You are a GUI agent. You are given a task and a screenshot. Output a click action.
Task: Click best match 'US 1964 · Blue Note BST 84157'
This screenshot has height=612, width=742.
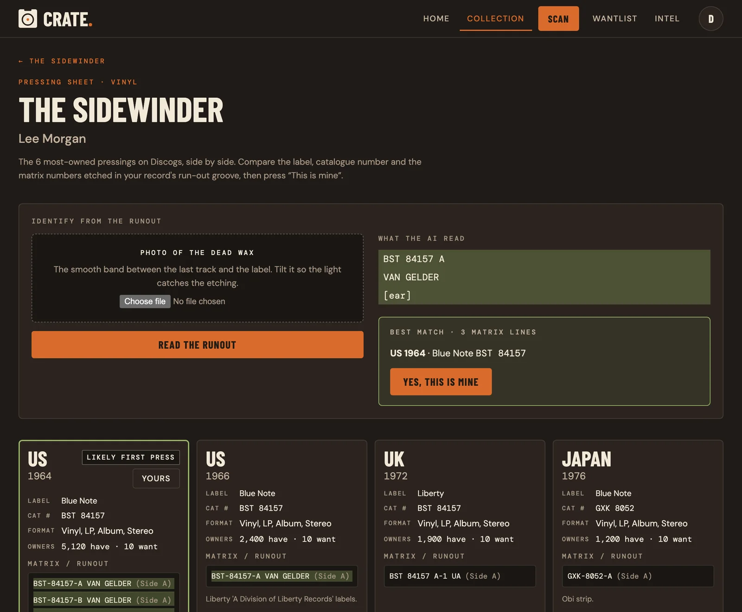(458, 353)
